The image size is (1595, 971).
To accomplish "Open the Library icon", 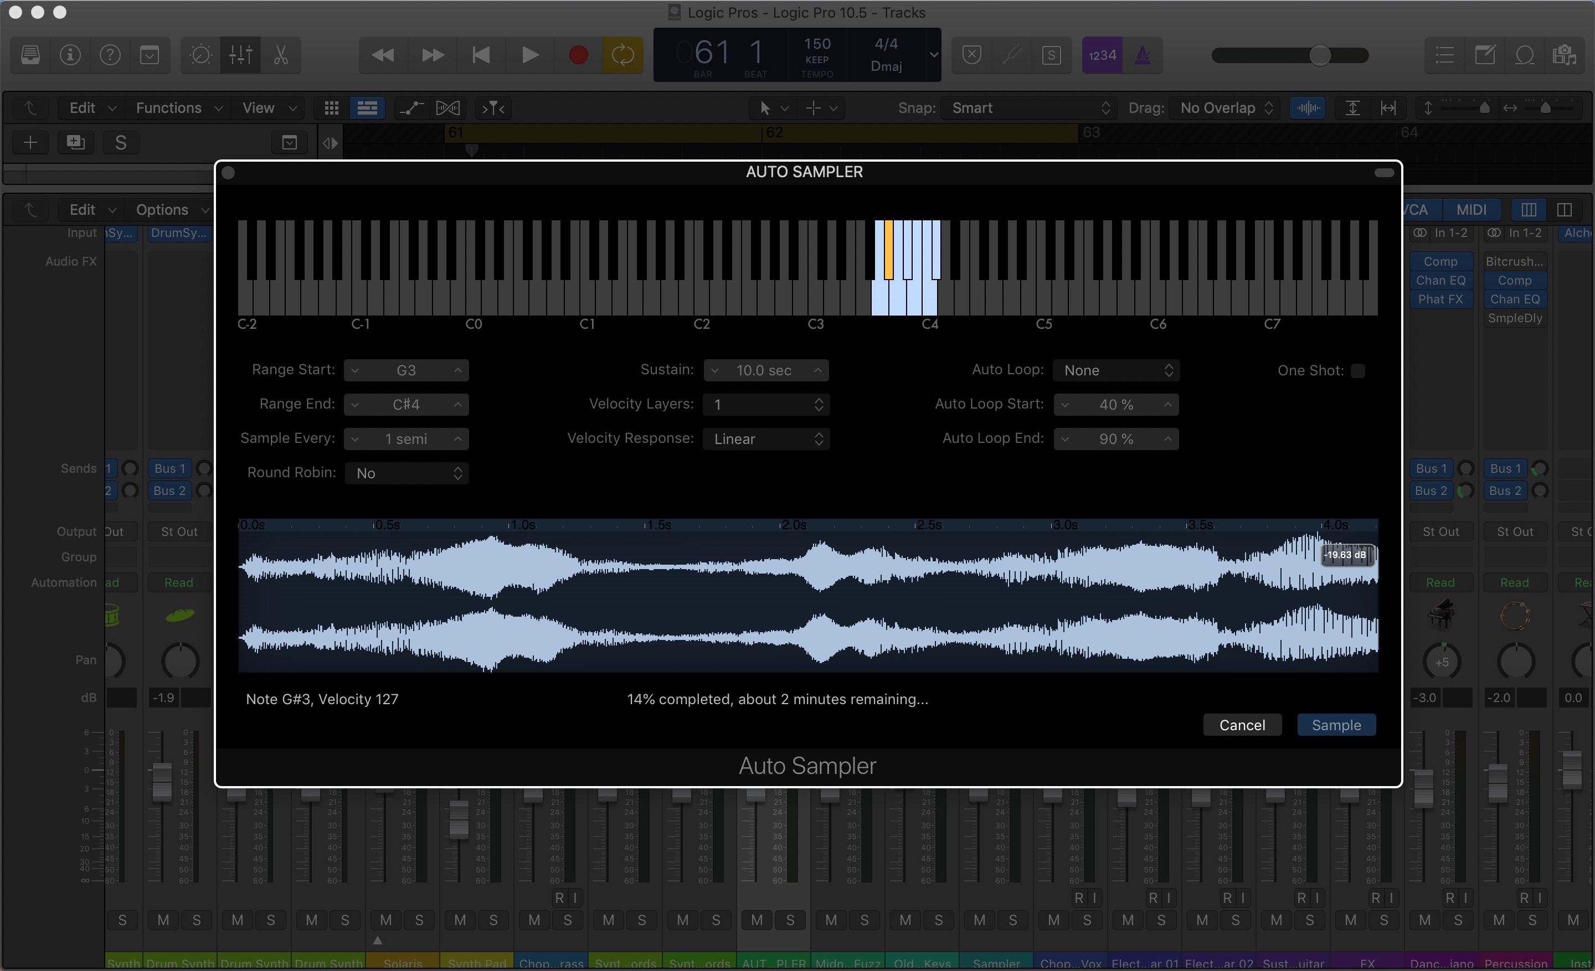I will [30, 55].
